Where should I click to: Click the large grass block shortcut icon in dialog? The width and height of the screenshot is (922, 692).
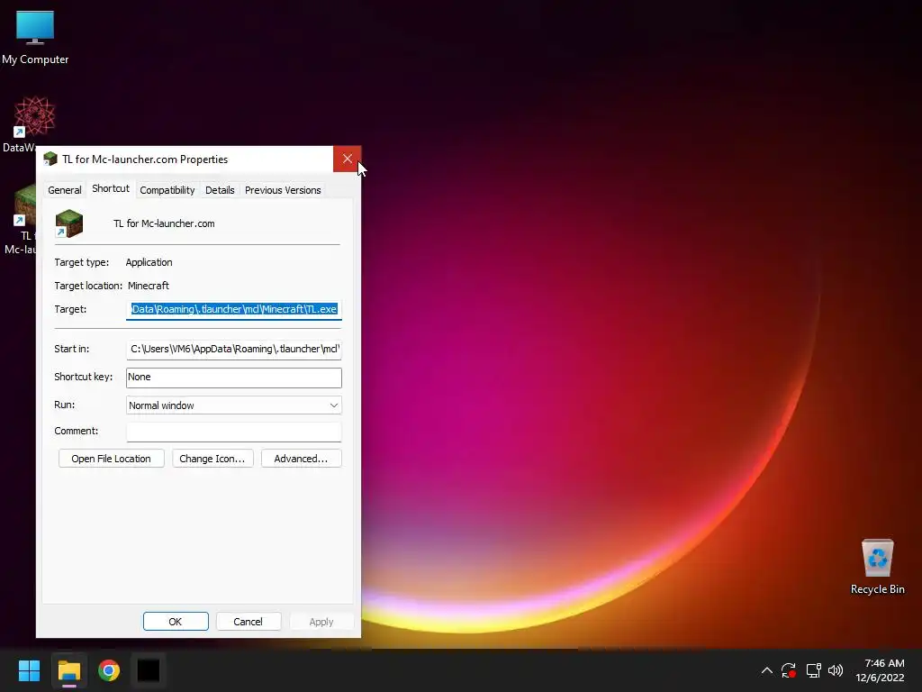pos(69,223)
